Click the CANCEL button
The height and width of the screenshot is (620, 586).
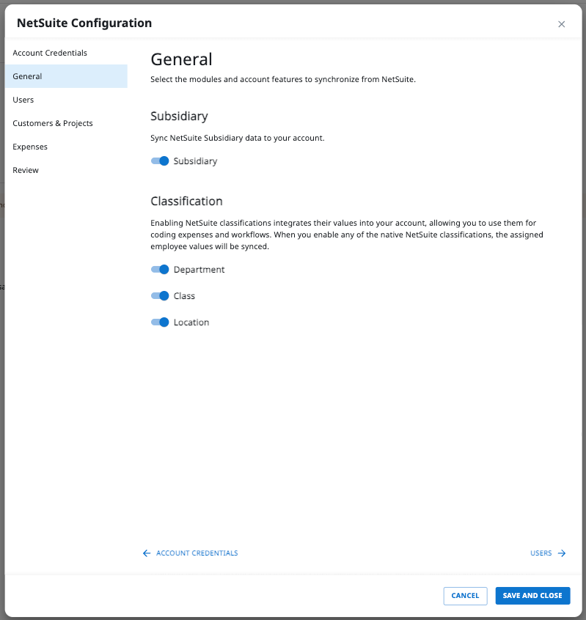tap(465, 596)
